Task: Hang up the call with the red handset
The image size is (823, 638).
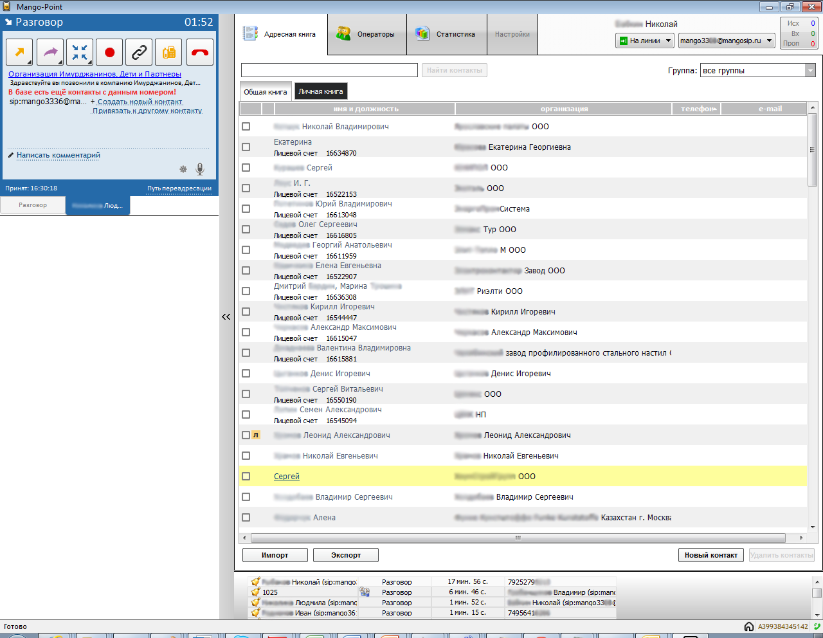Action: click(x=200, y=53)
